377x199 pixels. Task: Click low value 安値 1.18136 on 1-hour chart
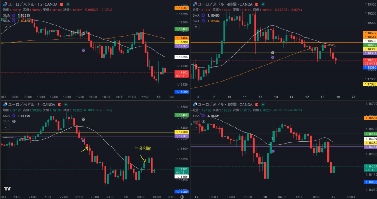242,110
